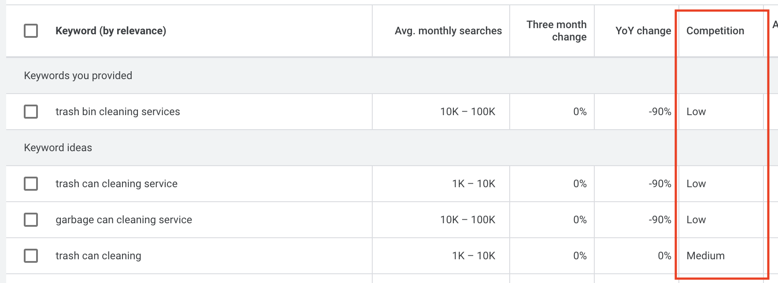The width and height of the screenshot is (778, 283).
Task: Click the 'Low' competition cell for trash bin cleaning services
Action: [x=696, y=112]
